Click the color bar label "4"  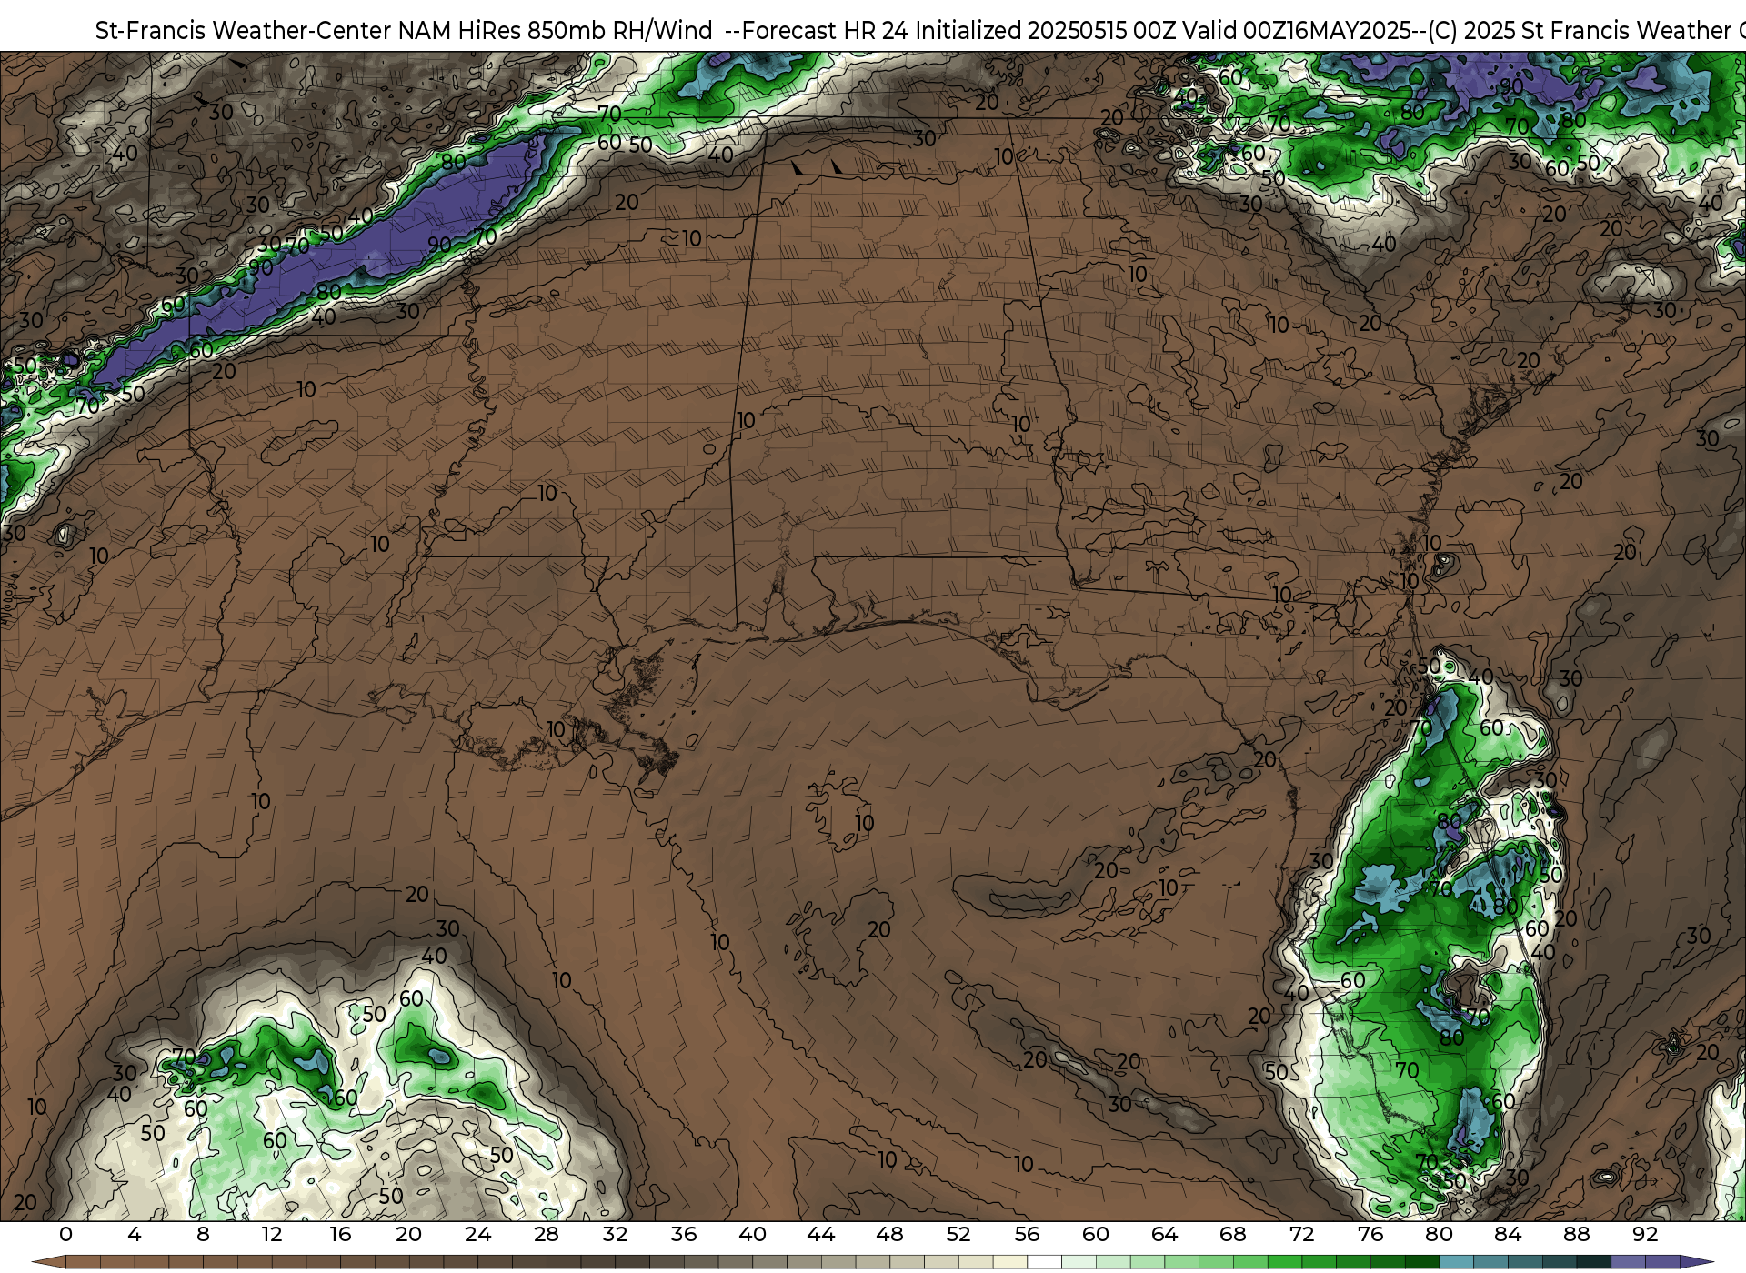135,1234
